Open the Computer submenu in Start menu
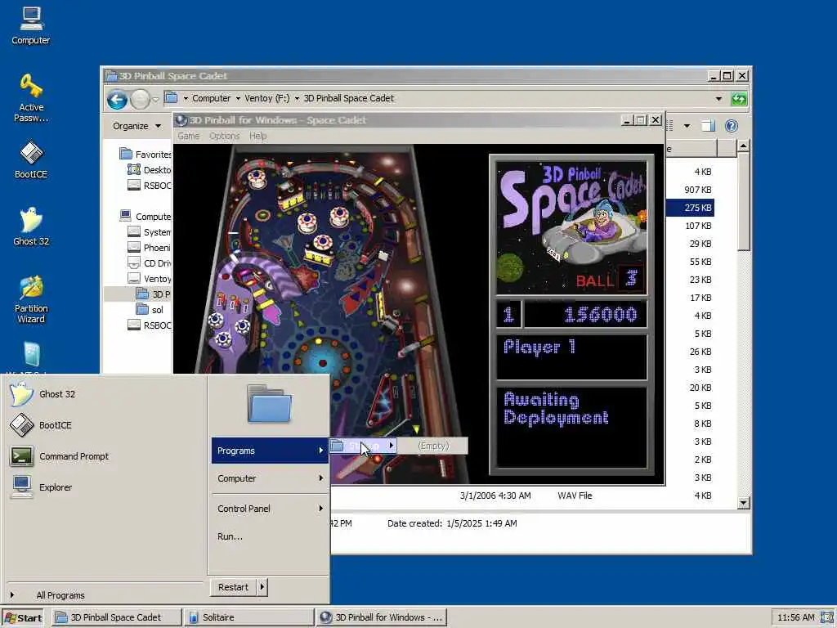Image resolution: width=837 pixels, height=628 pixels. [x=270, y=478]
